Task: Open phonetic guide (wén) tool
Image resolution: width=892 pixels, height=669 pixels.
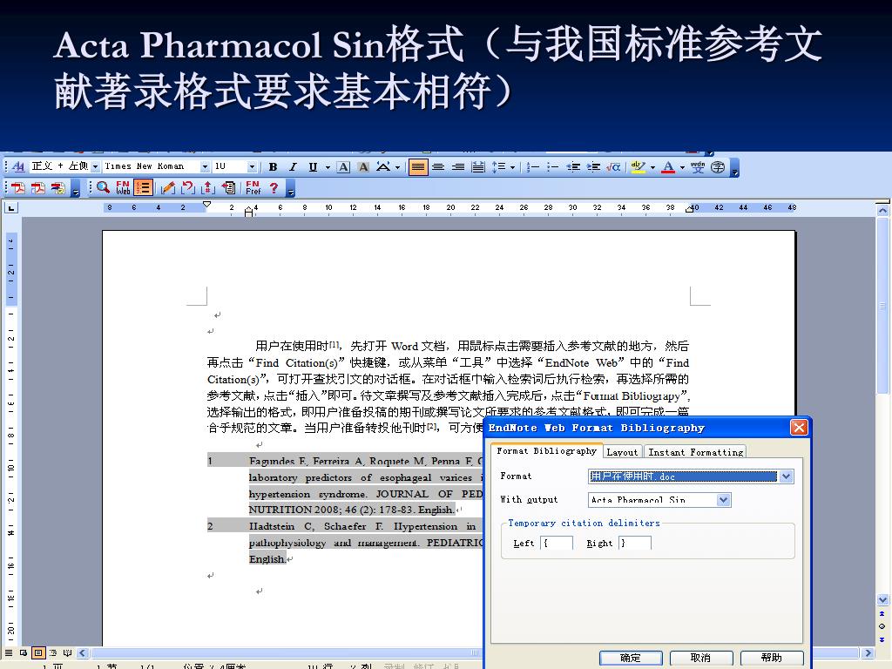Action: tap(698, 166)
